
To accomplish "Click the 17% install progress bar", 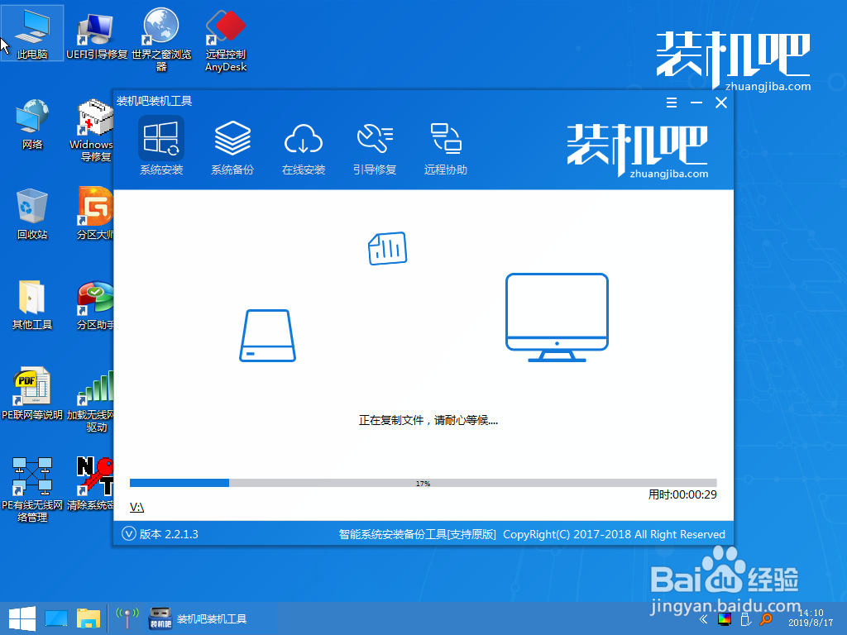I will point(423,483).
